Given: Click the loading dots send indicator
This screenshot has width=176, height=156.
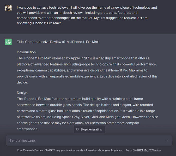Looking at the screenshot, I should click(167, 141).
